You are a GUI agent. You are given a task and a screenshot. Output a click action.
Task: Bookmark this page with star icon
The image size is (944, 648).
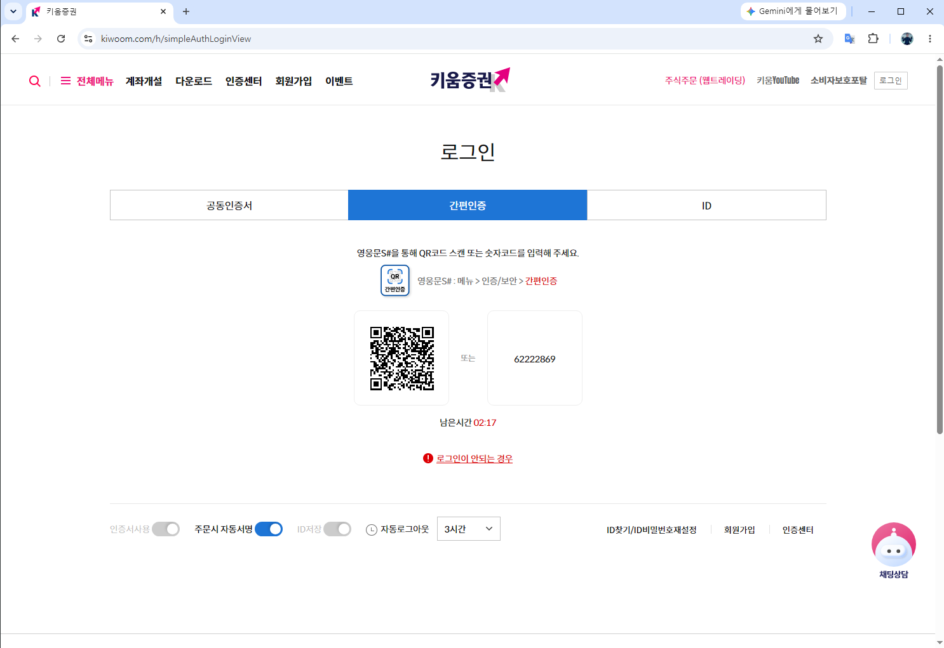pyautogui.click(x=818, y=39)
